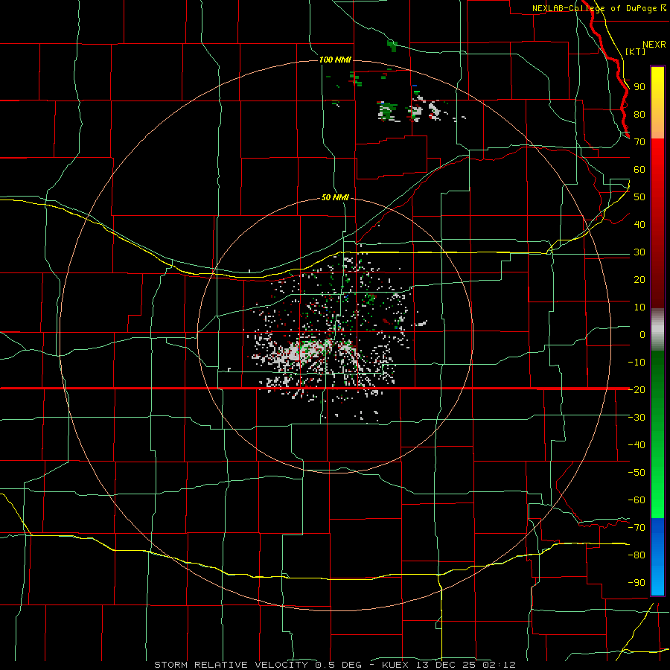
Task: Click the NEXR label above the scale
Action: (654, 45)
